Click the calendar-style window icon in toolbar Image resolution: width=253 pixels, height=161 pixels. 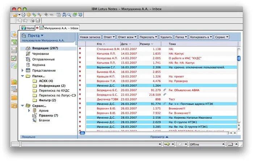click(58, 15)
